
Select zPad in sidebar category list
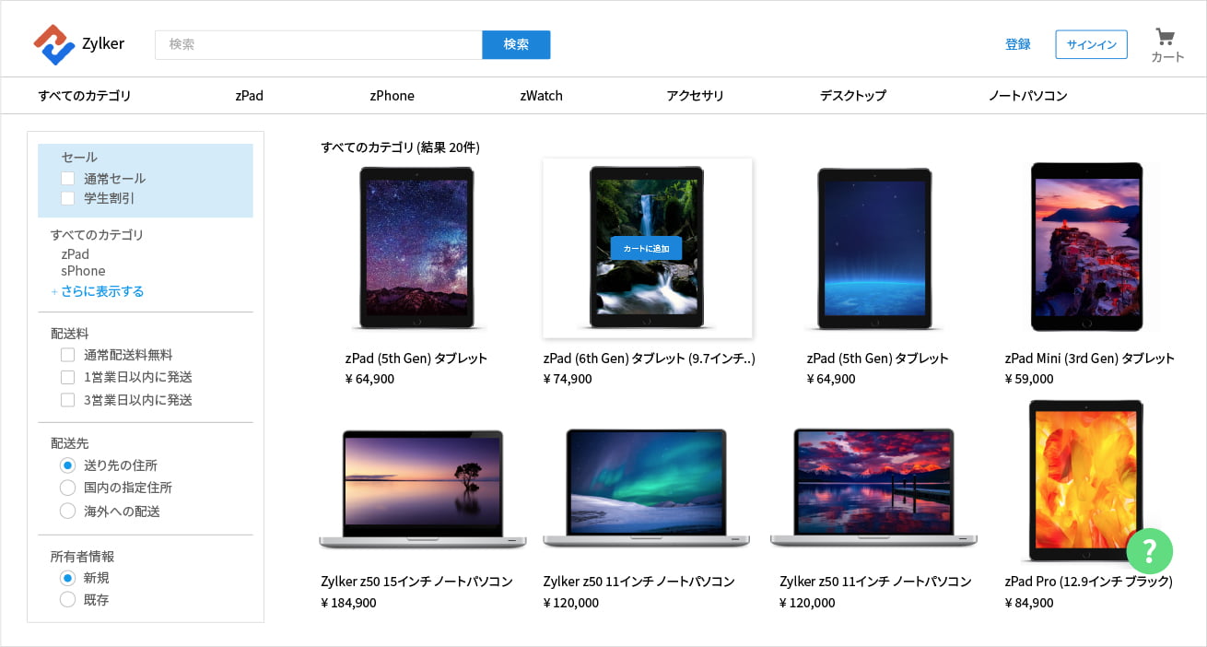[x=76, y=254]
